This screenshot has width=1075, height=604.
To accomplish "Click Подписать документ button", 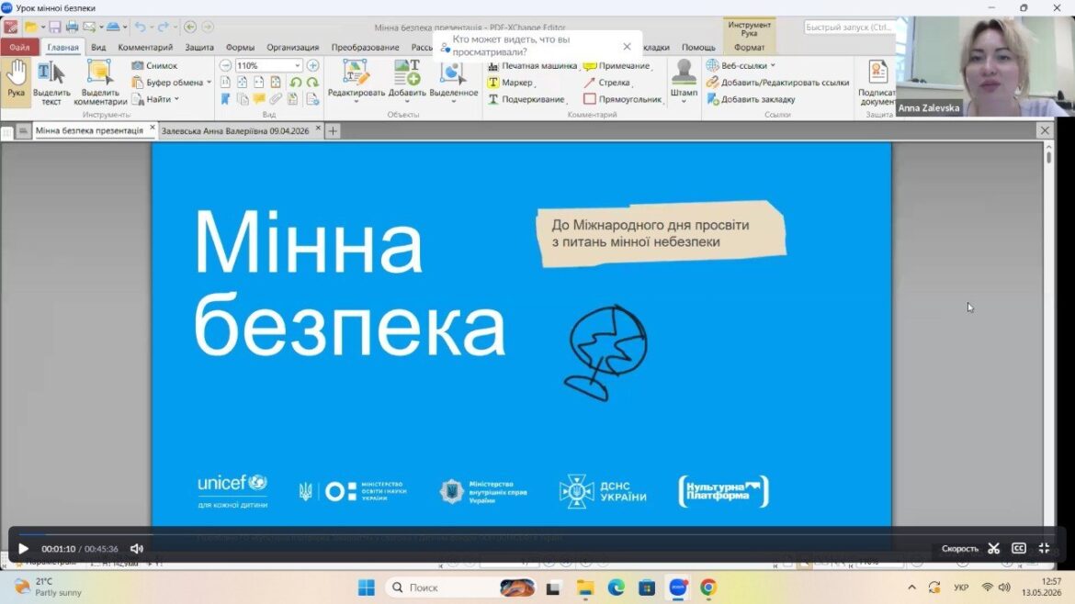I will tap(877, 84).
